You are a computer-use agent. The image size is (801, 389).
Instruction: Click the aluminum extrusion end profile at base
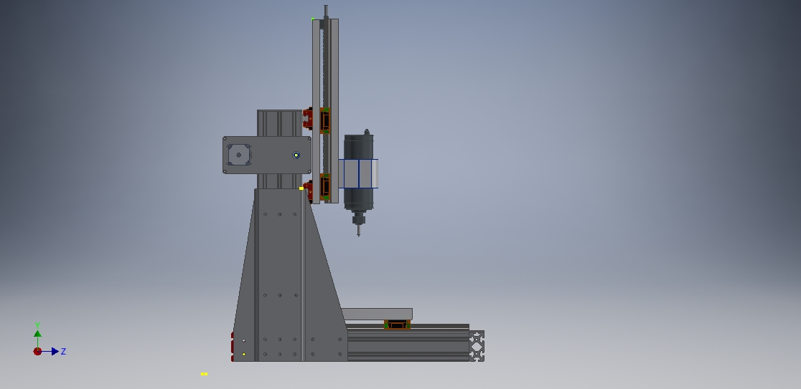pyautogui.click(x=477, y=345)
